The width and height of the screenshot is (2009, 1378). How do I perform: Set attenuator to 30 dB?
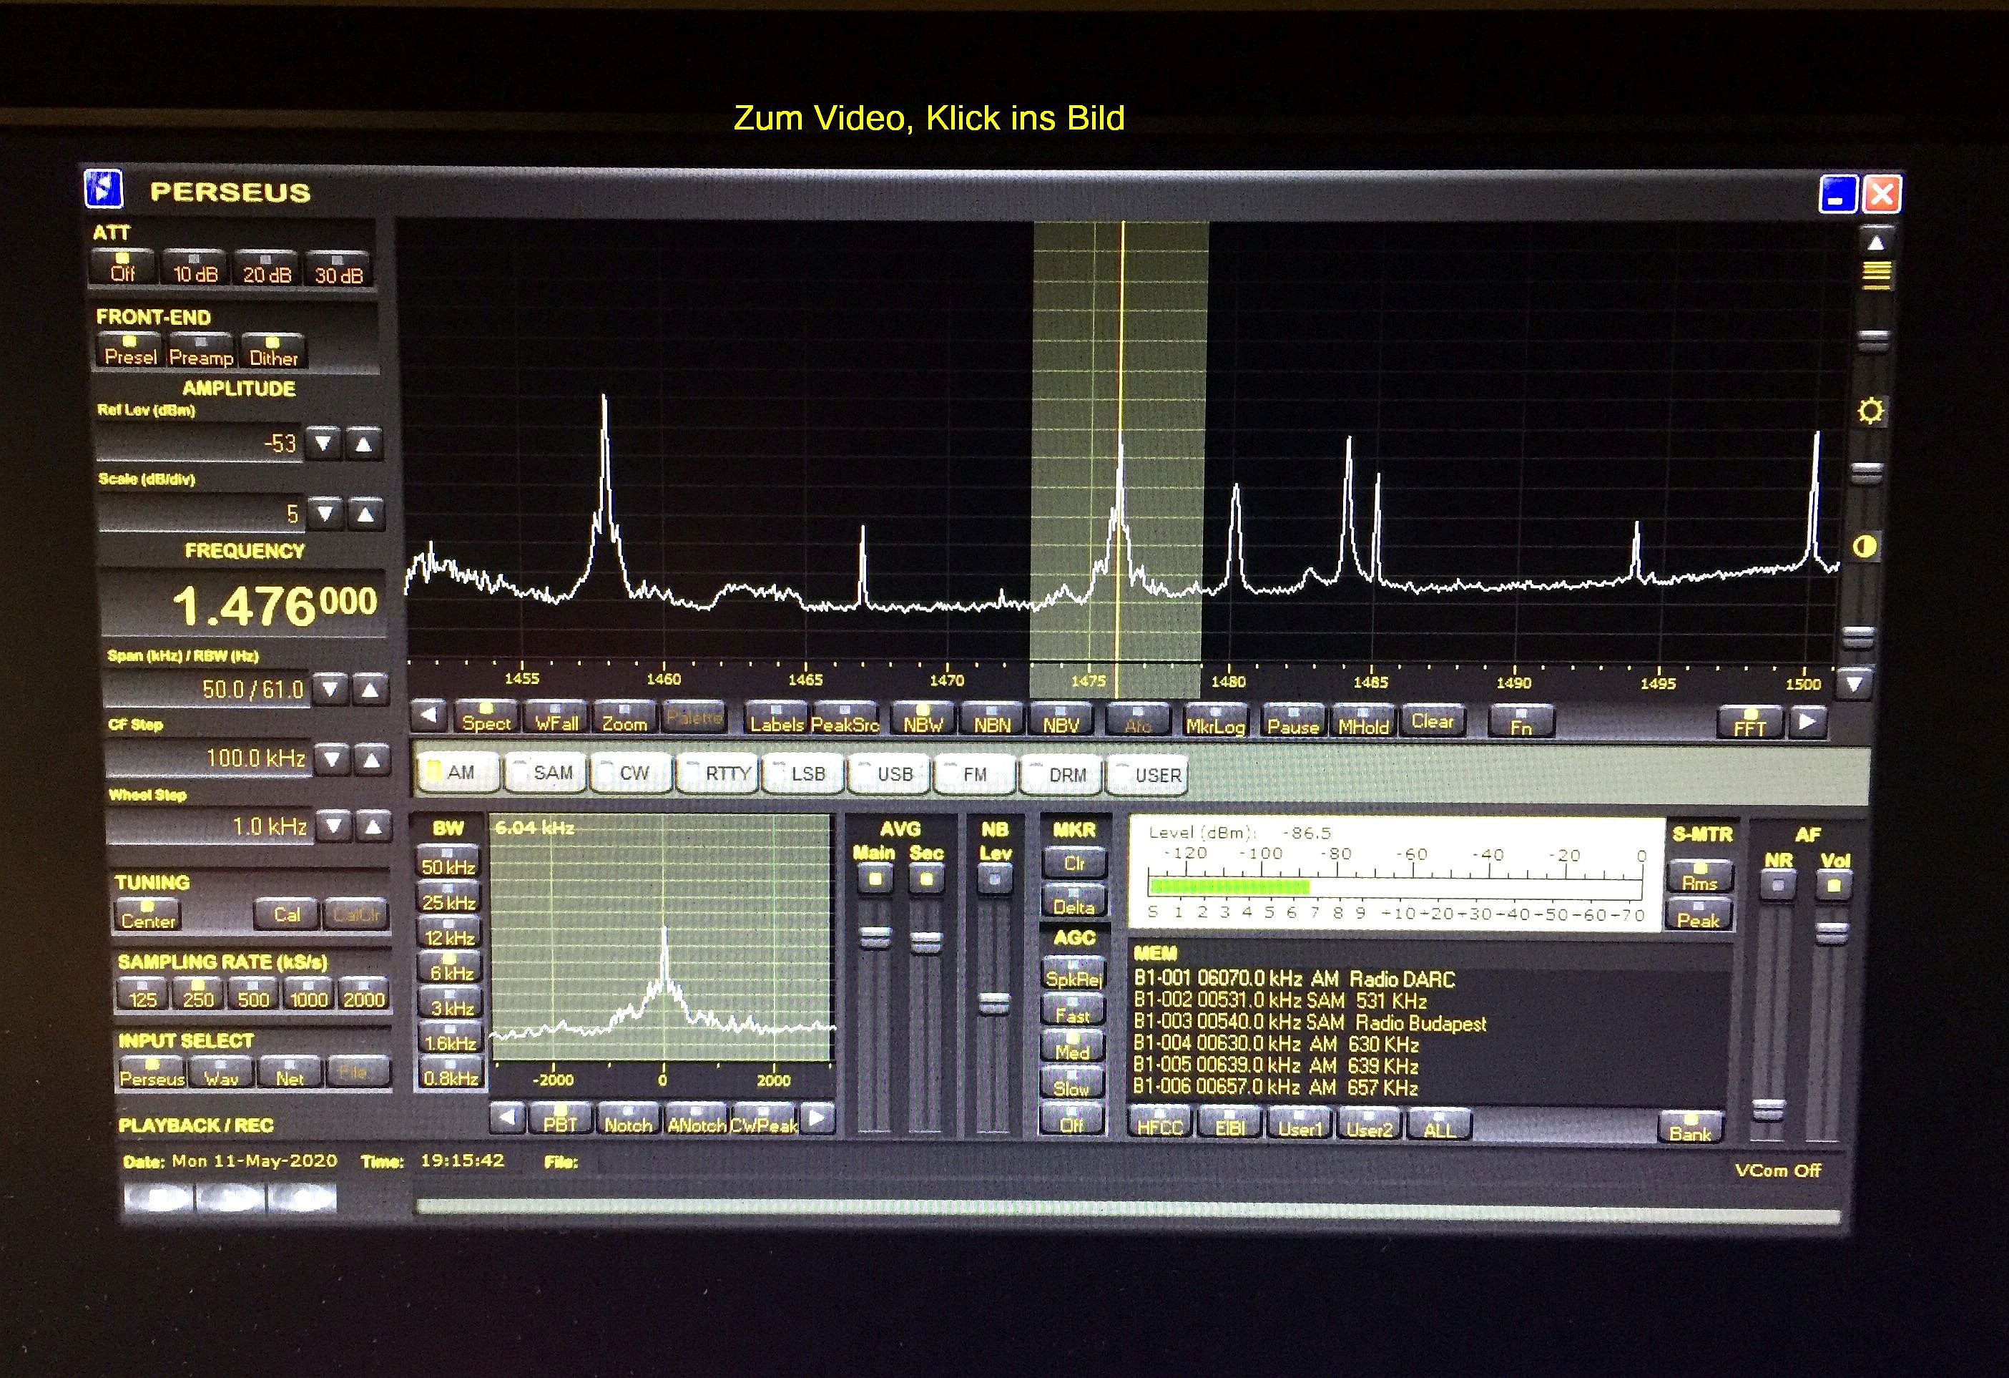click(x=338, y=270)
